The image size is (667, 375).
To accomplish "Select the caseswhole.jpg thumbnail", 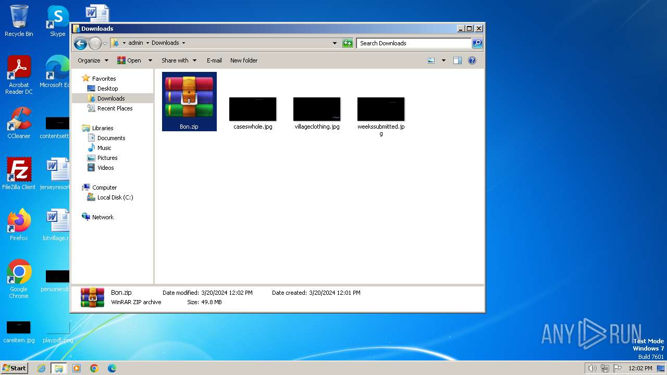I will (x=253, y=114).
